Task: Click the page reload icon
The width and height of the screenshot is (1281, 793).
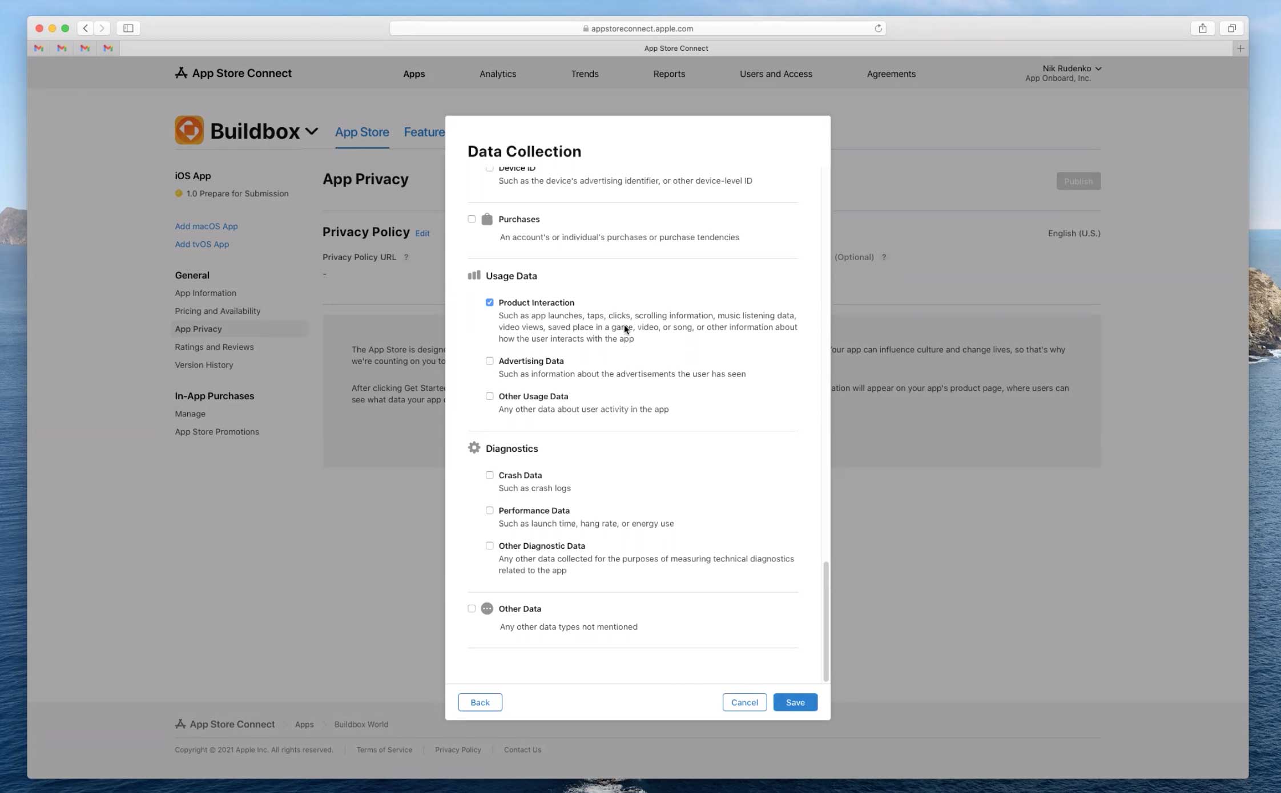Action: coord(878,28)
